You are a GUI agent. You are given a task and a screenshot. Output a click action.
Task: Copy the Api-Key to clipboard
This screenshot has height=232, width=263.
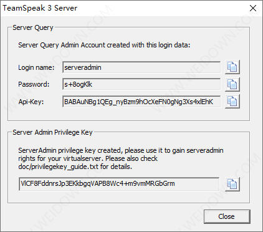(x=232, y=101)
